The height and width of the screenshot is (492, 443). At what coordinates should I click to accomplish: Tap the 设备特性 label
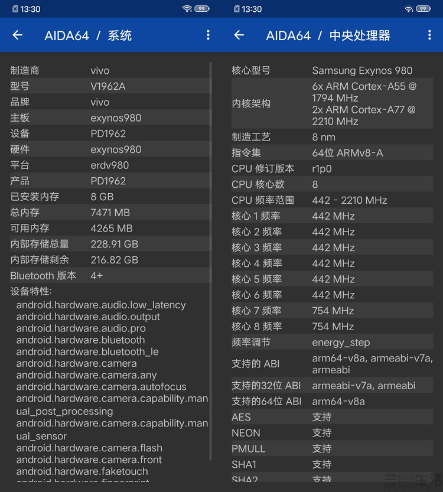[x=31, y=291]
